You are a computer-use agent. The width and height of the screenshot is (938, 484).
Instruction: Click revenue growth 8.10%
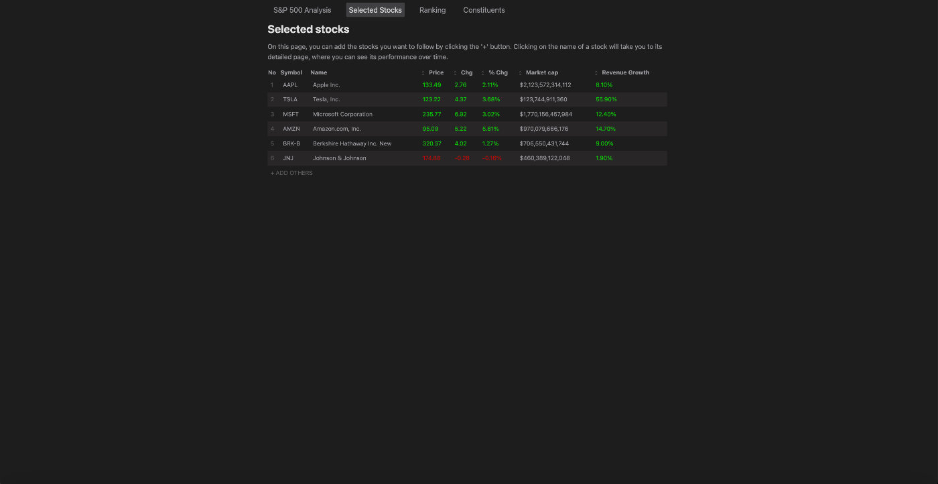click(604, 85)
